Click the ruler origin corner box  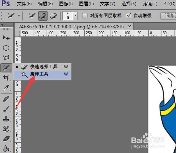tap(18, 33)
